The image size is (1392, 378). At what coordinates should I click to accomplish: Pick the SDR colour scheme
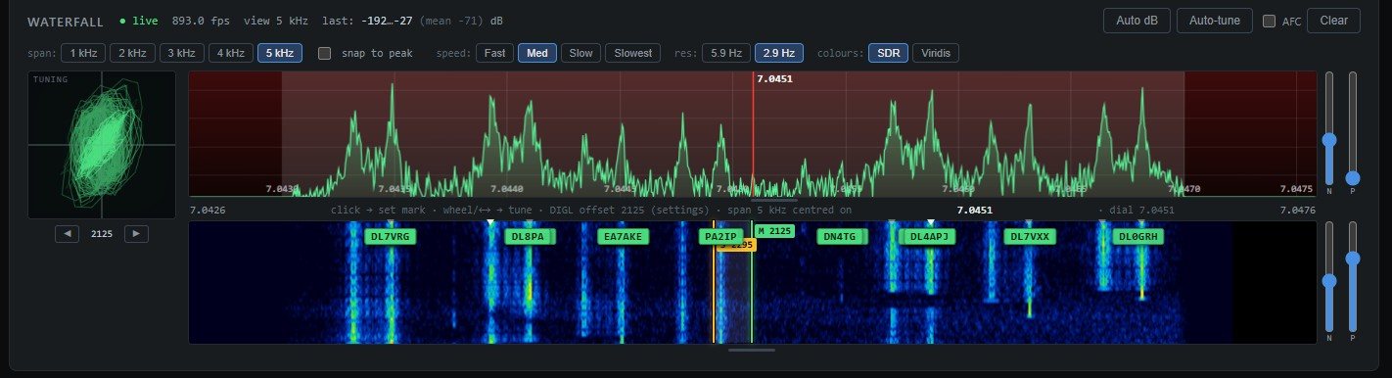point(888,53)
